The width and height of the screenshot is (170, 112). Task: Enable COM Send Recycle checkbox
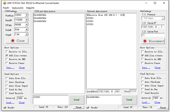pos(7,93)
